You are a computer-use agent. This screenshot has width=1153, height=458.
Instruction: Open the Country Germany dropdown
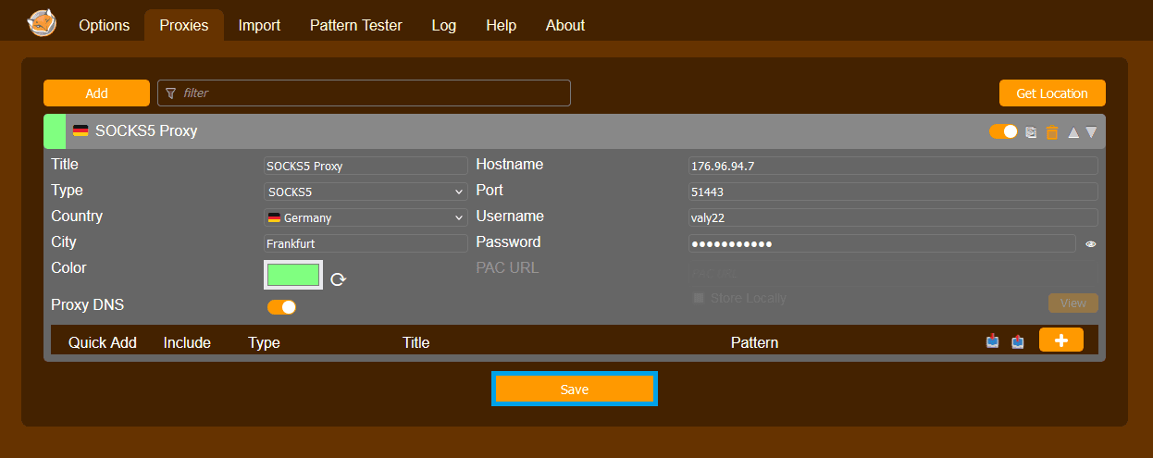click(366, 217)
